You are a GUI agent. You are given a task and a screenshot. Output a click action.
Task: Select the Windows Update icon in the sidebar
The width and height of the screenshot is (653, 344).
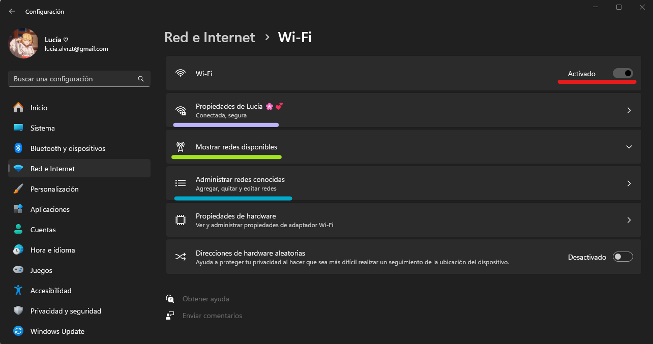[x=18, y=331]
